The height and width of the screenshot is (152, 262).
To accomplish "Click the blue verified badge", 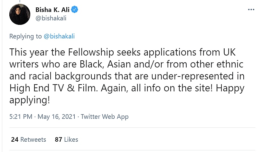I will point(74,10).
